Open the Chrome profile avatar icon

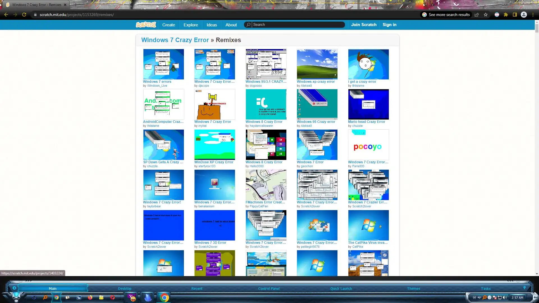pyautogui.click(x=524, y=15)
